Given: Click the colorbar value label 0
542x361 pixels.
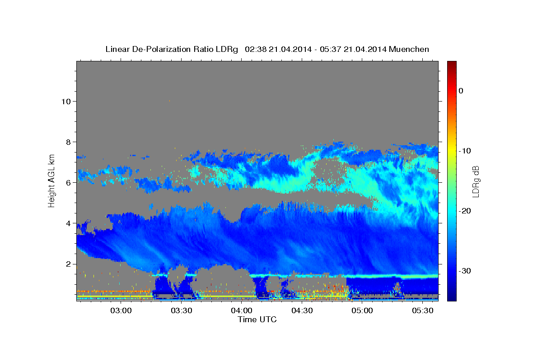Looking at the screenshot, I should (461, 91).
